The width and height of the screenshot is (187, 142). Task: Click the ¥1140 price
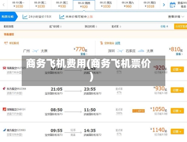pyautogui.click(x=159, y=130)
